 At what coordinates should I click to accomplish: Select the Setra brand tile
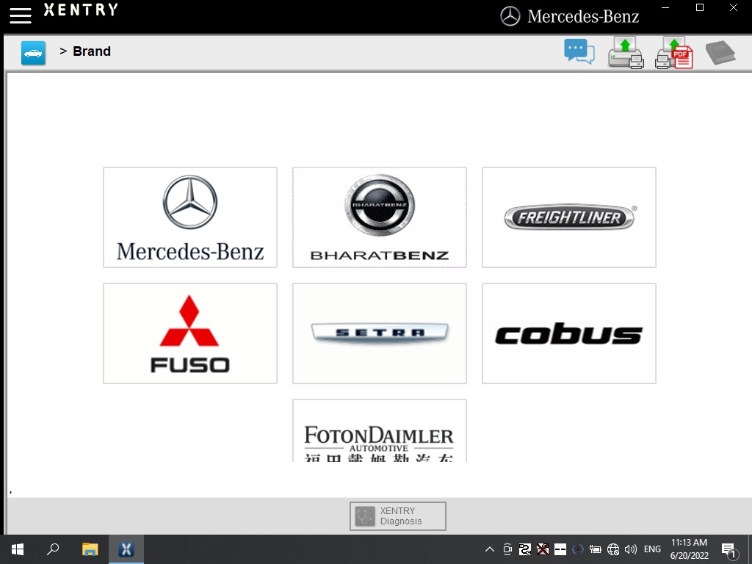point(380,333)
